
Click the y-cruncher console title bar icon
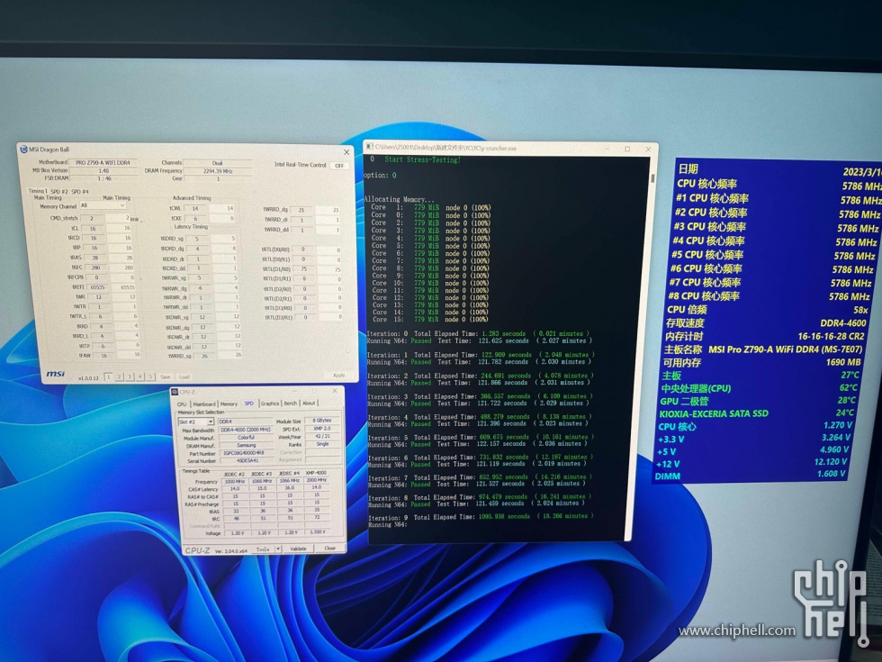point(370,147)
